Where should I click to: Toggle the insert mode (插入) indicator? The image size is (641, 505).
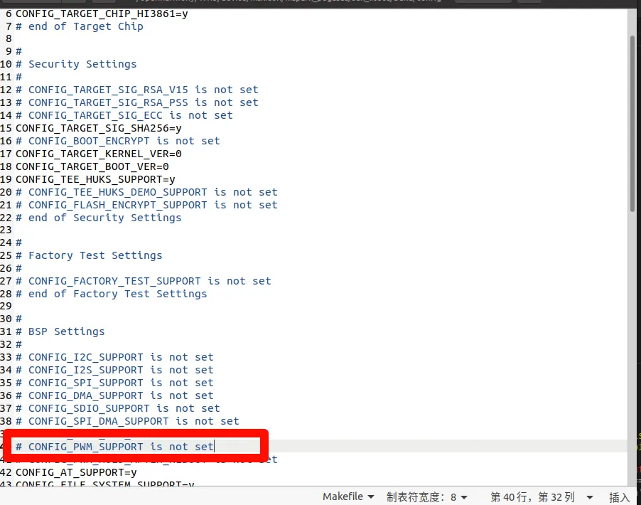point(619,497)
